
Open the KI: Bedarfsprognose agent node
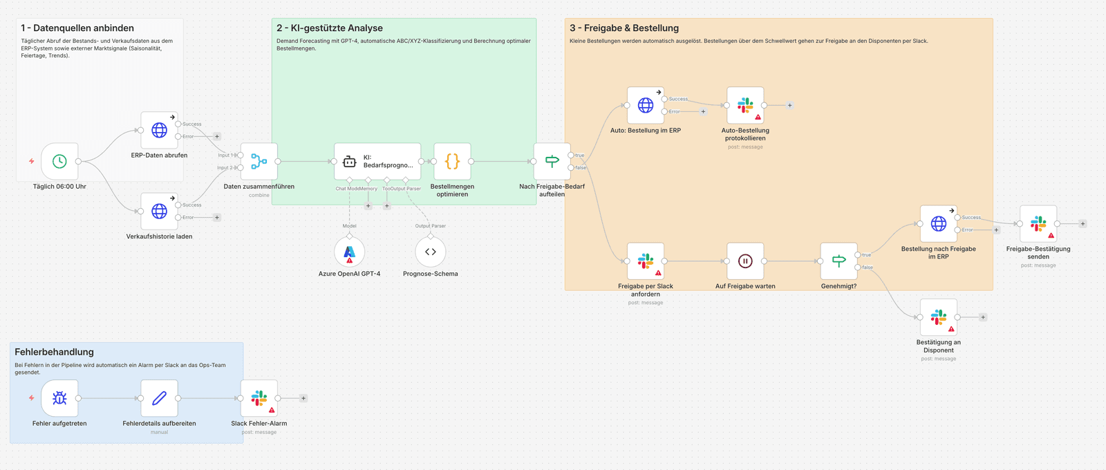coord(377,161)
